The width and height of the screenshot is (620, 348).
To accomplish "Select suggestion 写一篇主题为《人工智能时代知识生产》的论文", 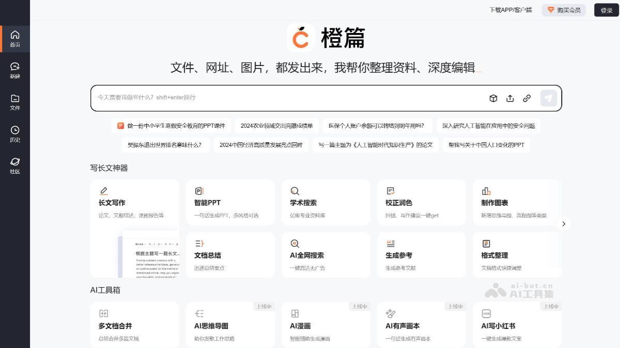I will click(x=376, y=145).
